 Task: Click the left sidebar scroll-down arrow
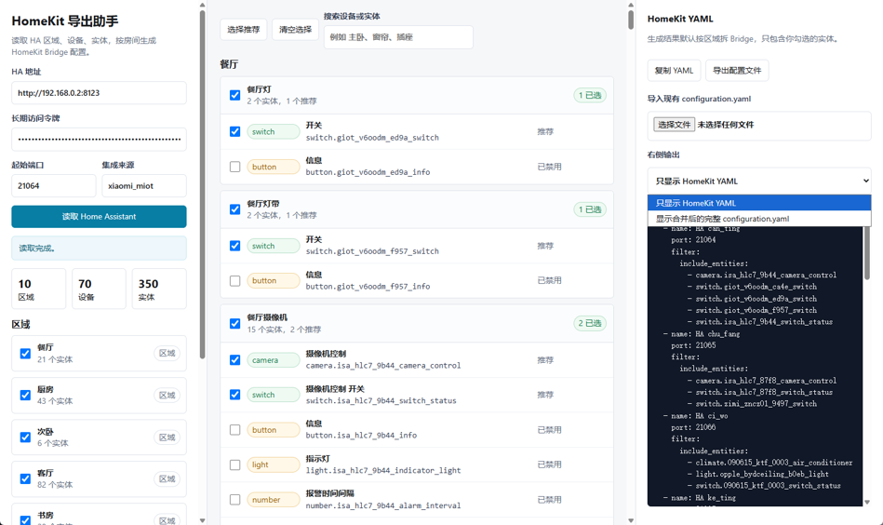202,520
